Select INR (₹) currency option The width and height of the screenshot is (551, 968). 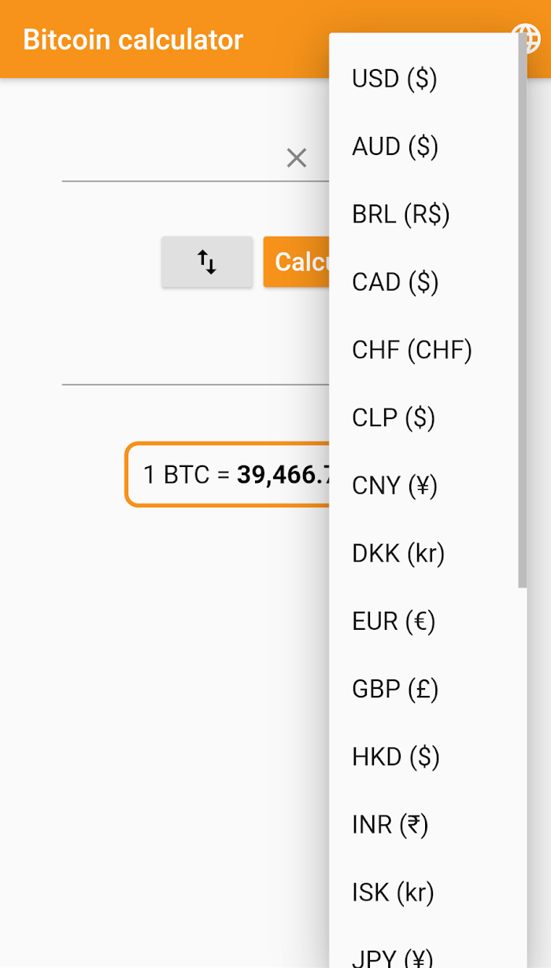click(390, 824)
